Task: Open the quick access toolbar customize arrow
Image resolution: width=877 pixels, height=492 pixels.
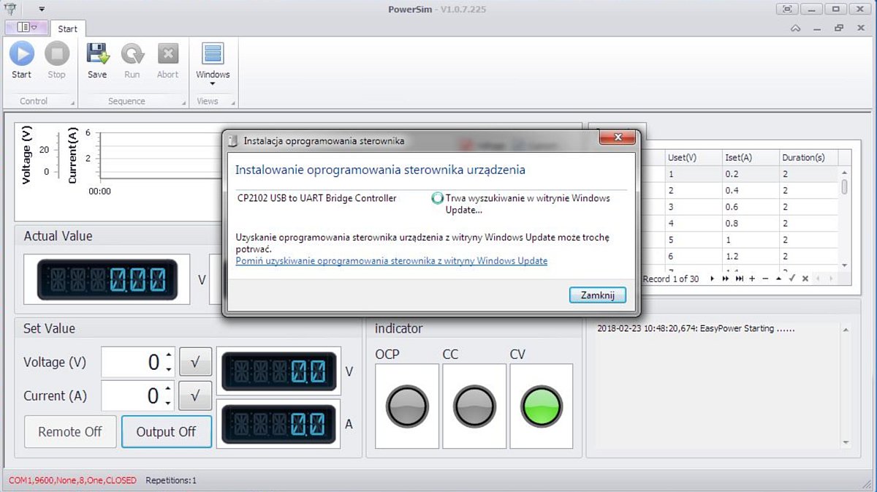Action: pos(42,10)
